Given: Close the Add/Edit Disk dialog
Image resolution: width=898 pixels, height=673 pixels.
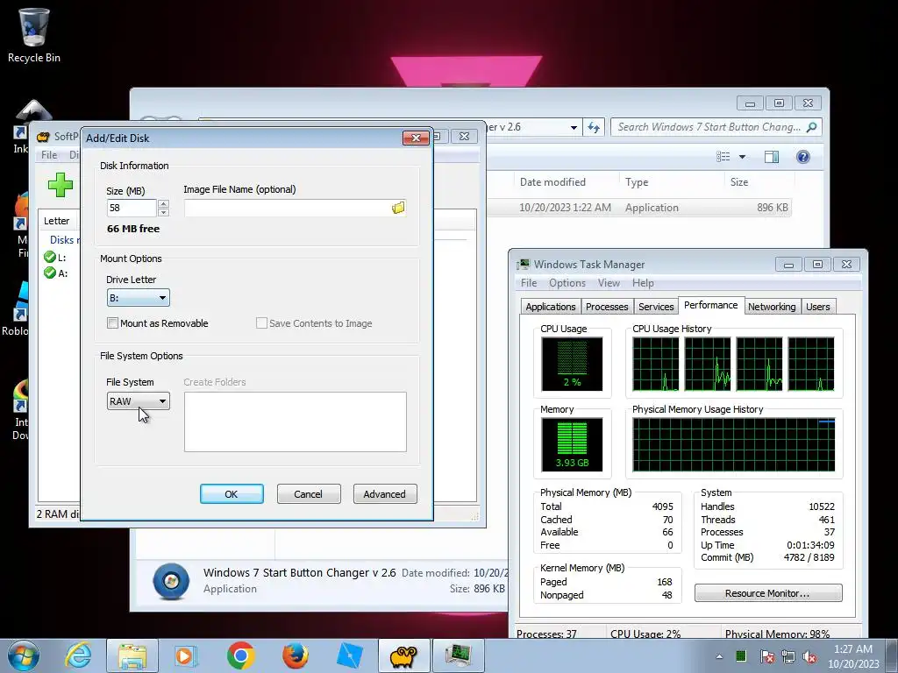Looking at the screenshot, I should point(416,138).
